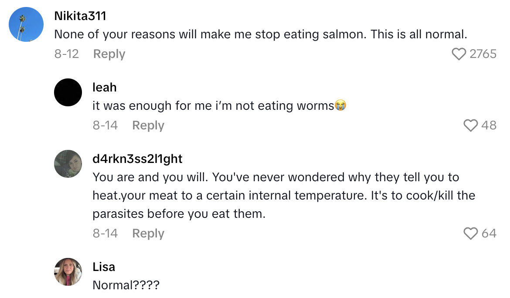This screenshot has height=298, width=510.
Task: Open Nikita311's username
Action: (81, 15)
